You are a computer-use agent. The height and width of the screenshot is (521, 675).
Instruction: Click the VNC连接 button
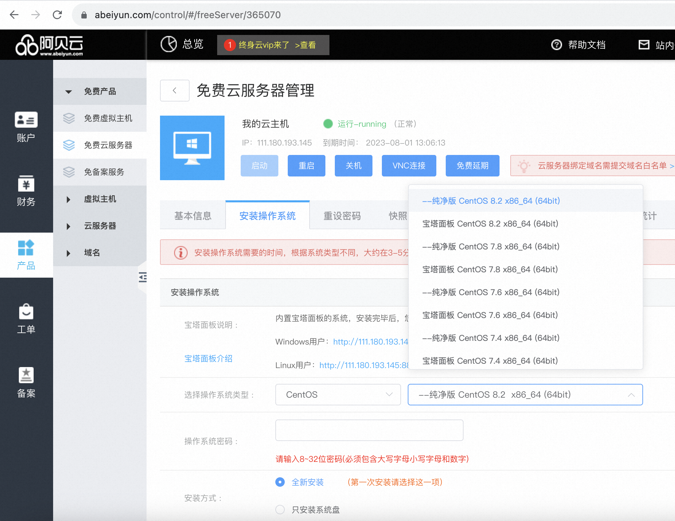(409, 166)
